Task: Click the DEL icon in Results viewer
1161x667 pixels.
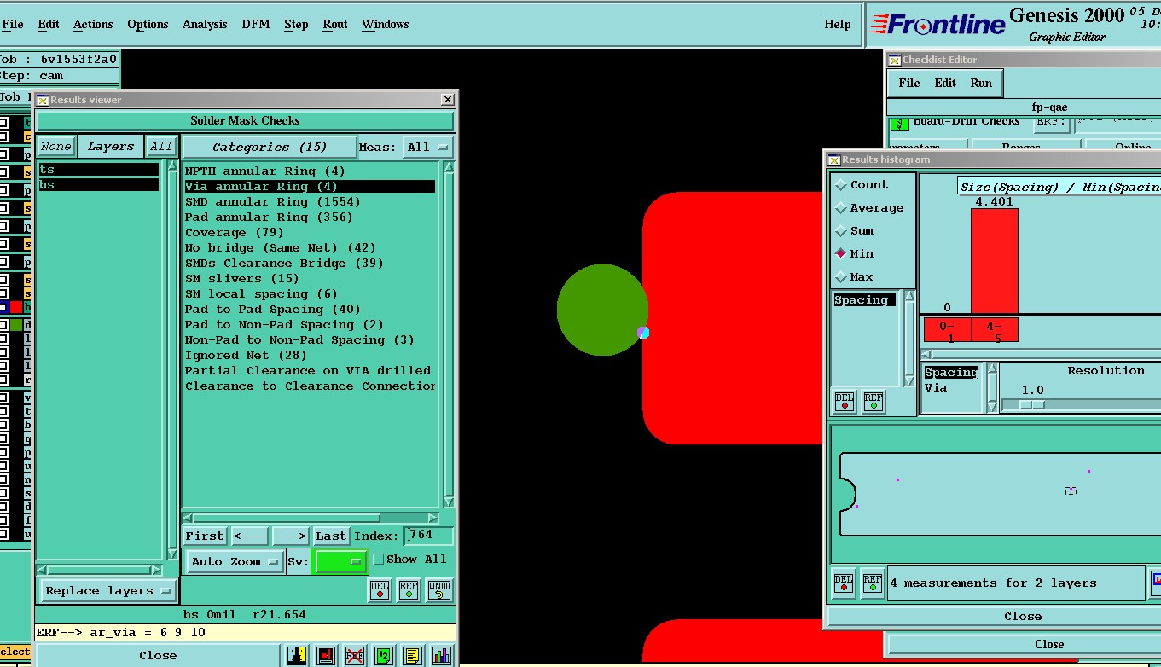Action: click(x=380, y=589)
